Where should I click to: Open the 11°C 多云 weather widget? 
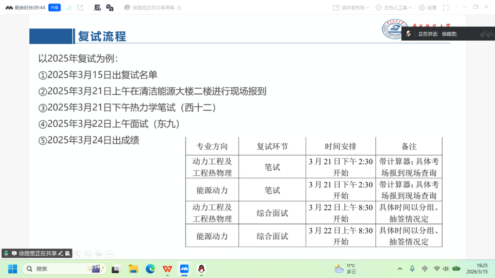coord(345,269)
